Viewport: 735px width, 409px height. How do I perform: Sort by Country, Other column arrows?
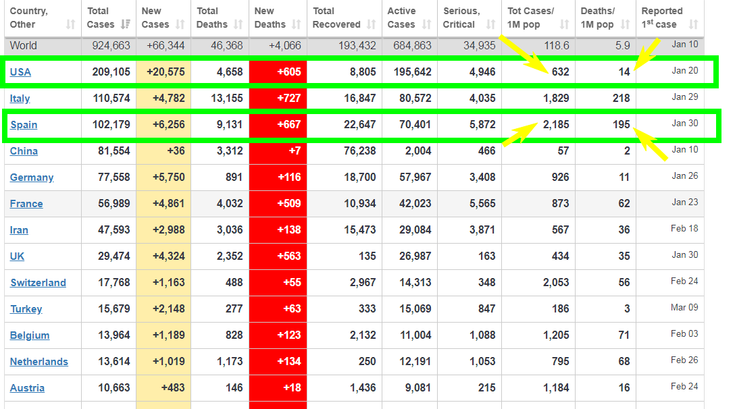click(71, 24)
